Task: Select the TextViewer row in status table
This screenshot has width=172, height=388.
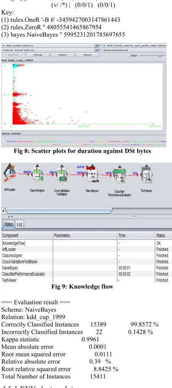Action: pos(86,280)
